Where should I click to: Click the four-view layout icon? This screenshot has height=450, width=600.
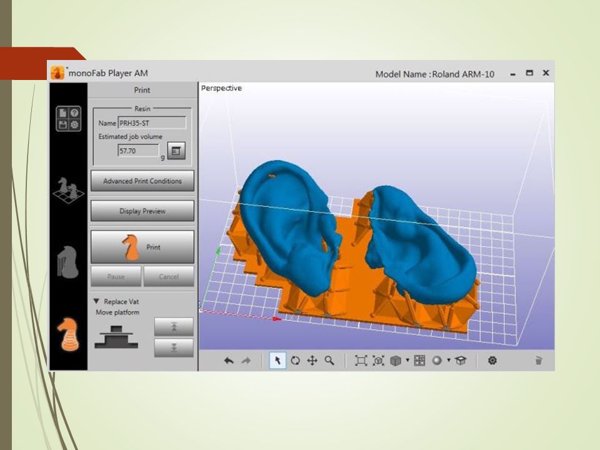click(x=420, y=361)
